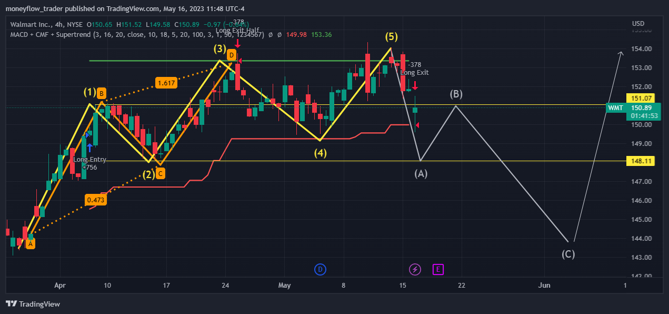Screen dimensions: 669x314
Task: Click the gray corrective (A) label
Action: 421,173
